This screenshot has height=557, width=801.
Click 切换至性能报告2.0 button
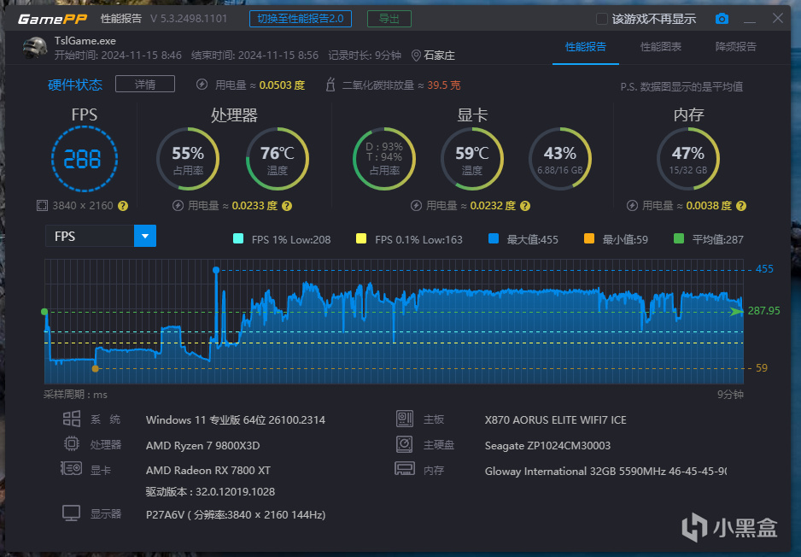pyautogui.click(x=301, y=19)
